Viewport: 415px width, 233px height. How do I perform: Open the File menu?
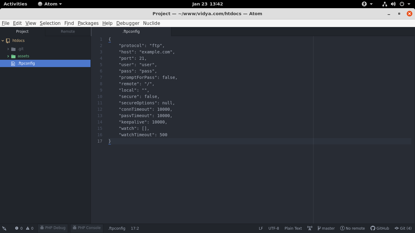point(5,23)
